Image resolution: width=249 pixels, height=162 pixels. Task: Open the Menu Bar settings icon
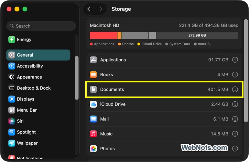pos(12,110)
